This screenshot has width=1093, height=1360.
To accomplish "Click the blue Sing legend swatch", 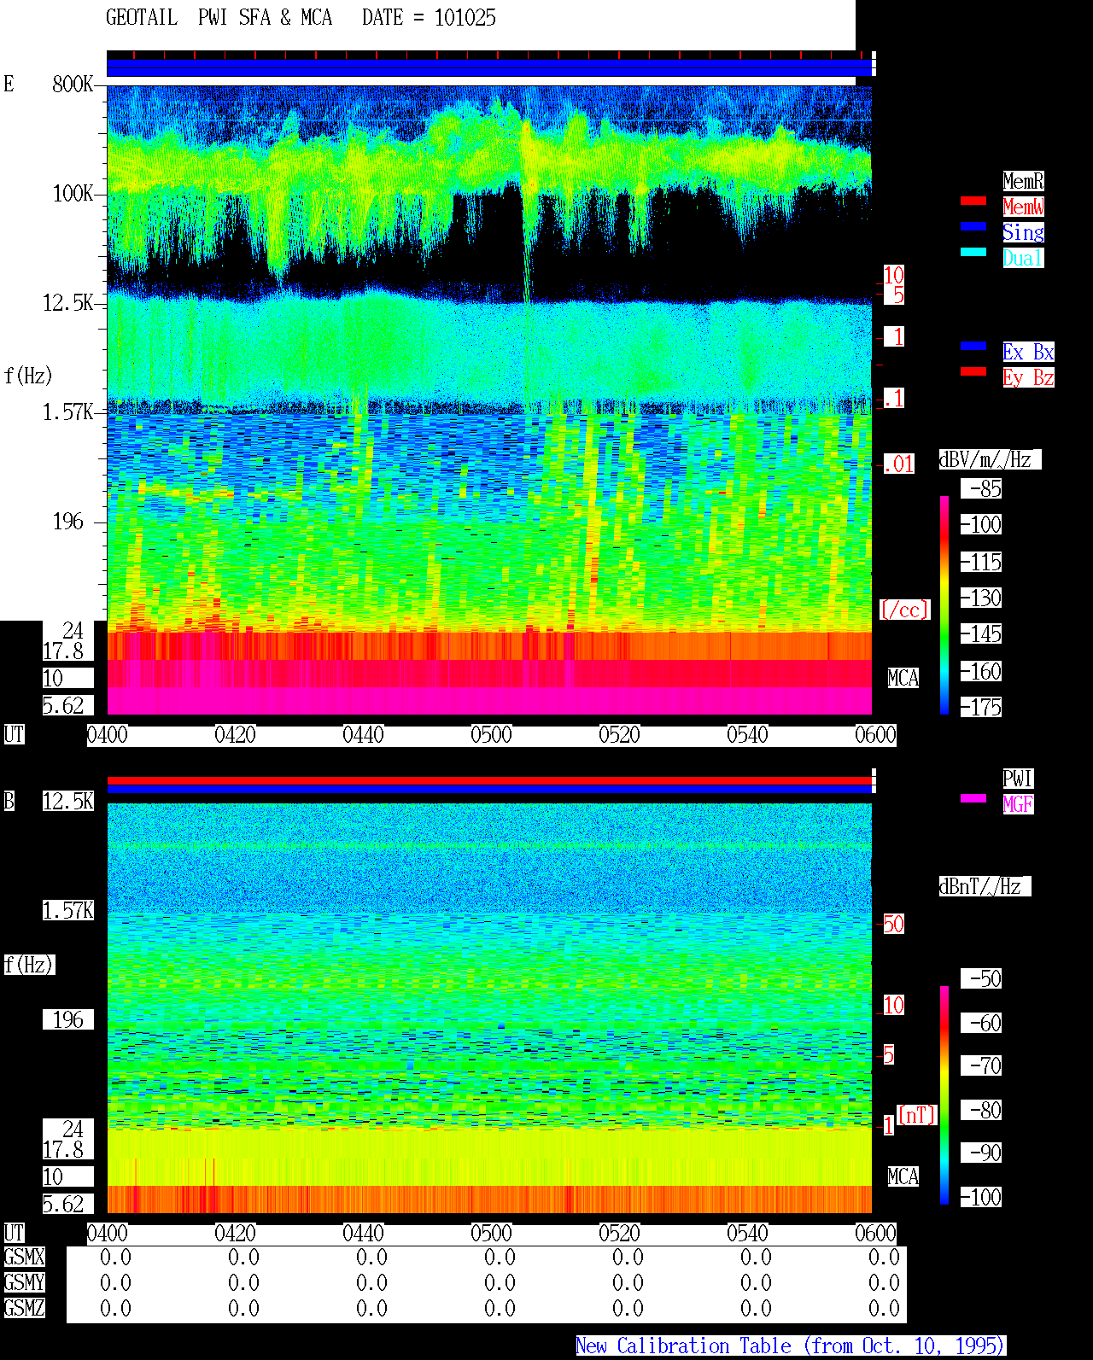I will [x=973, y=226].
